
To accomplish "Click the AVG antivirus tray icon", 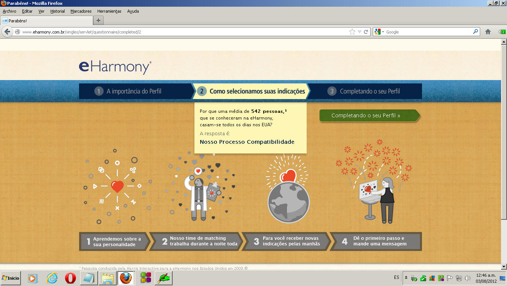I will pyautogui.click(x=432, y=278).
